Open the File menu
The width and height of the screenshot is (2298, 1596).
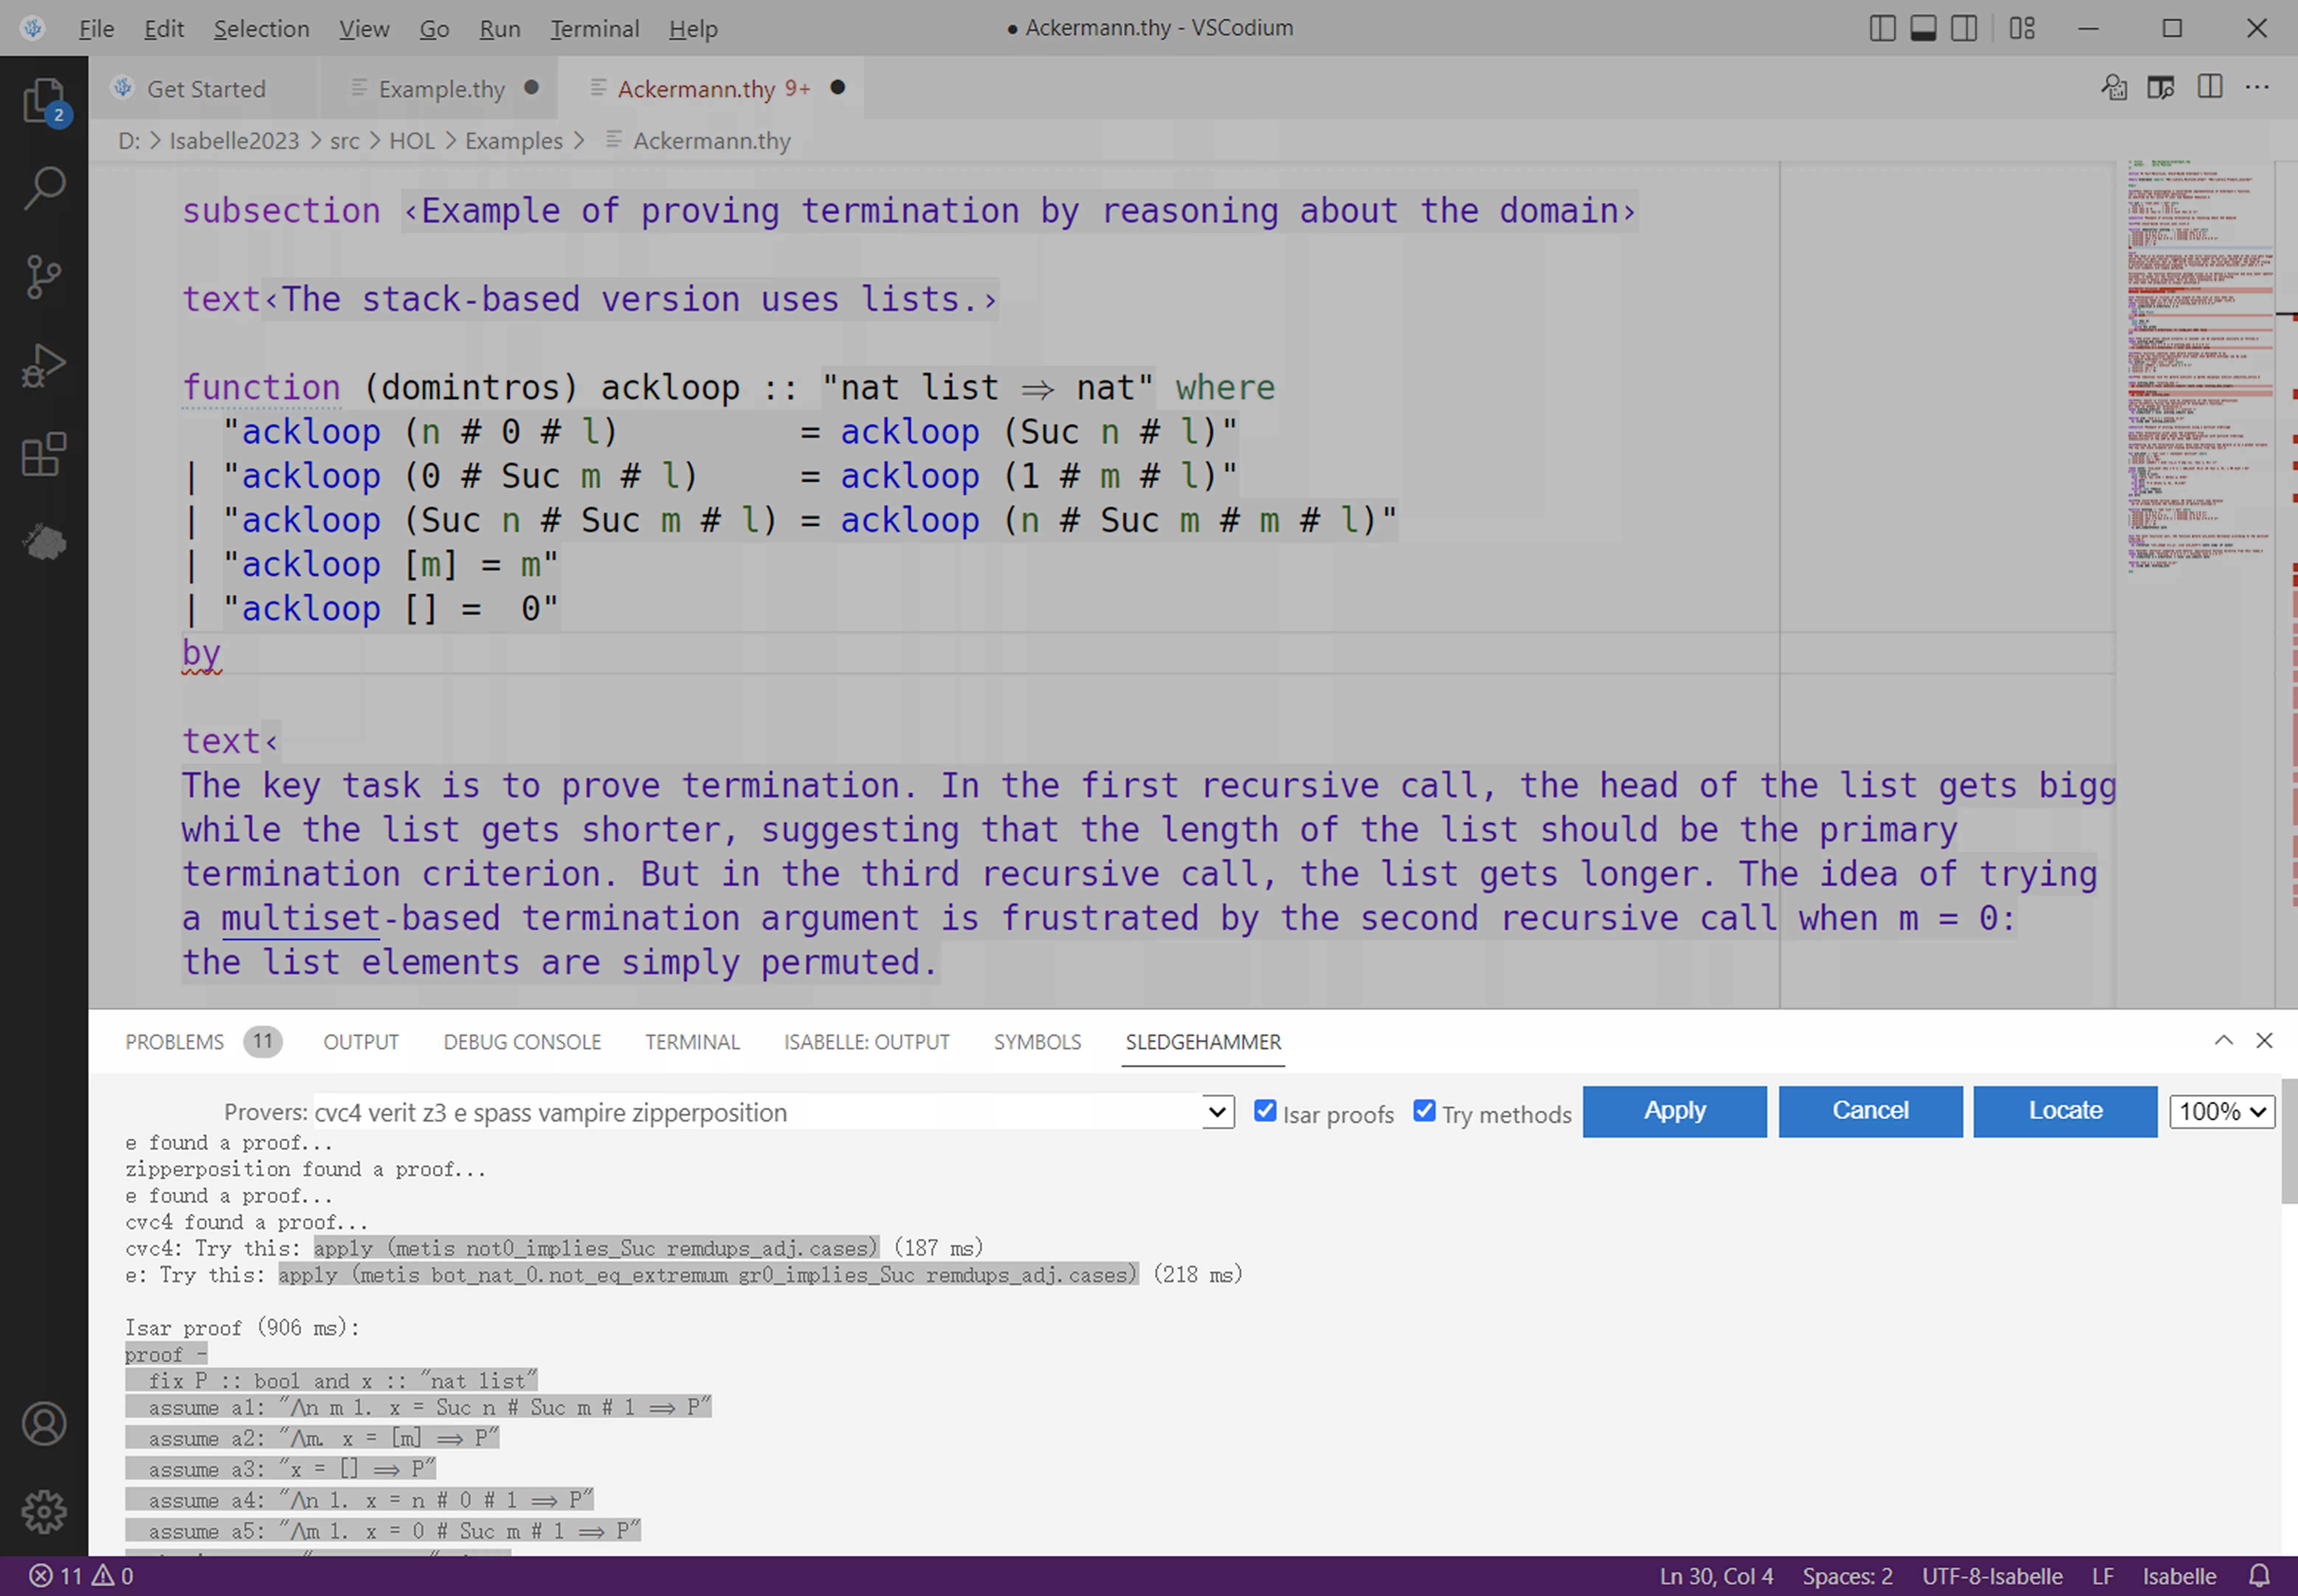point(96,29)
